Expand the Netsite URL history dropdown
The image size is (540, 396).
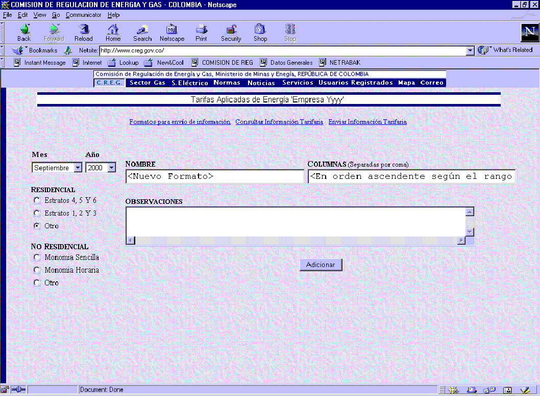[x=470, y=50]
